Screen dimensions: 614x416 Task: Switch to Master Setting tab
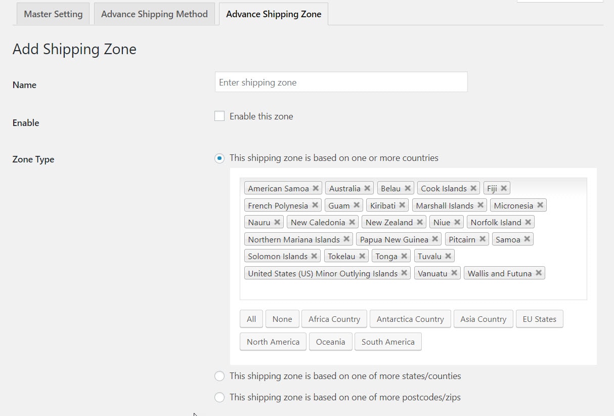click(53, 14)
